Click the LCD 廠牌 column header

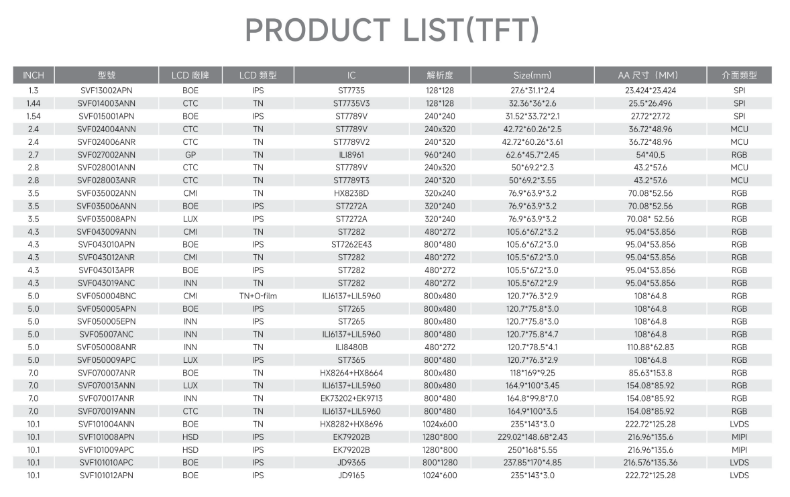[190, 75]
